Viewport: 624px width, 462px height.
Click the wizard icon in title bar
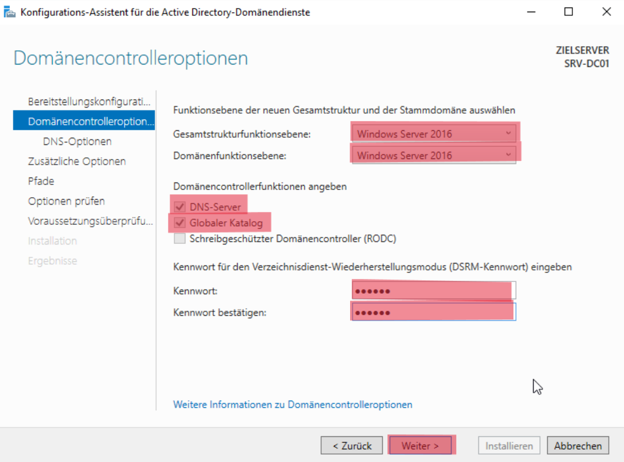click(x=10, y=12)
